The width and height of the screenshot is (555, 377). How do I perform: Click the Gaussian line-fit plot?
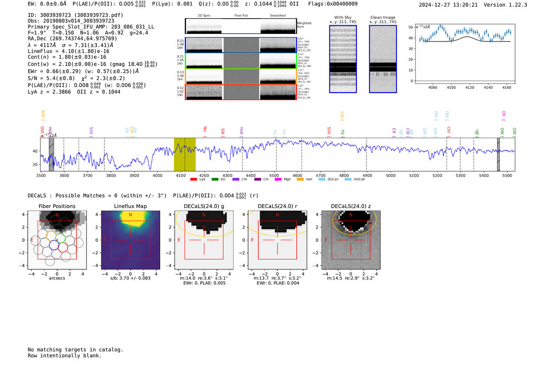465,54
